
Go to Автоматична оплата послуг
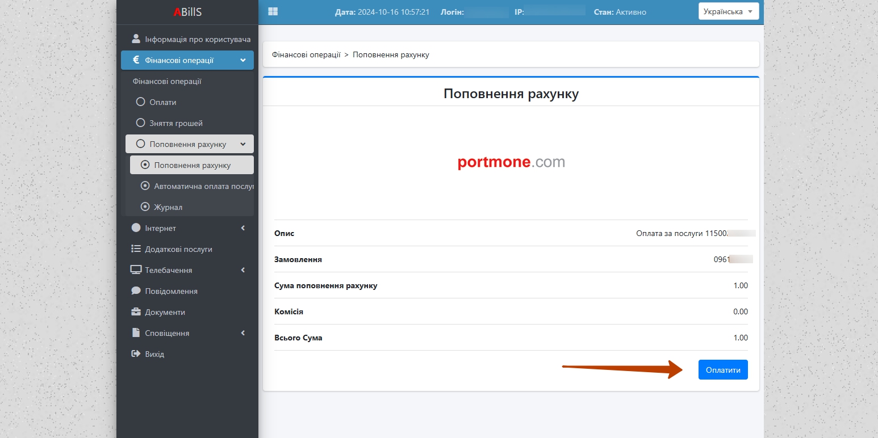(x=192, y=186)
